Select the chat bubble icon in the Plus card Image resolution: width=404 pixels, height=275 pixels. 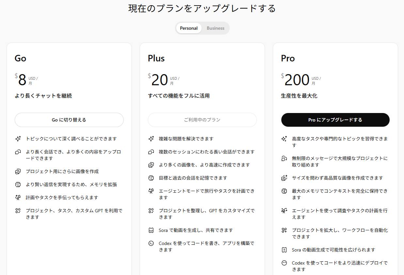click(151, 152)
